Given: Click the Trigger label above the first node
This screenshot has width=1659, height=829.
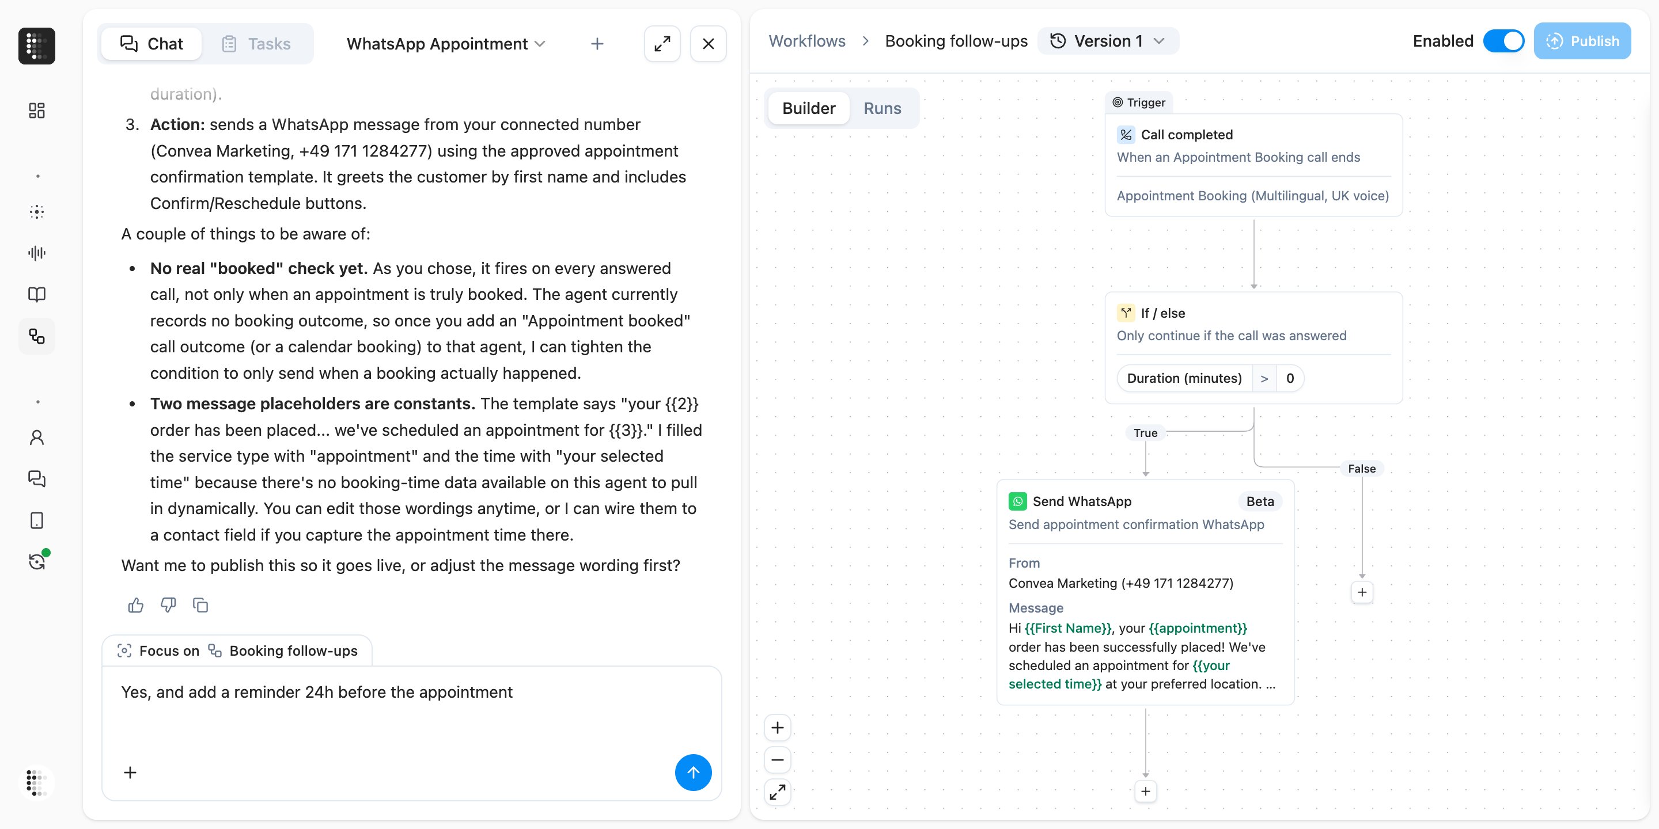Looking at the screenshot, I should [1139, 102].
